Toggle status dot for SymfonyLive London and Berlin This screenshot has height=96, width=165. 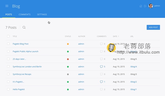[x=68, y=67]
